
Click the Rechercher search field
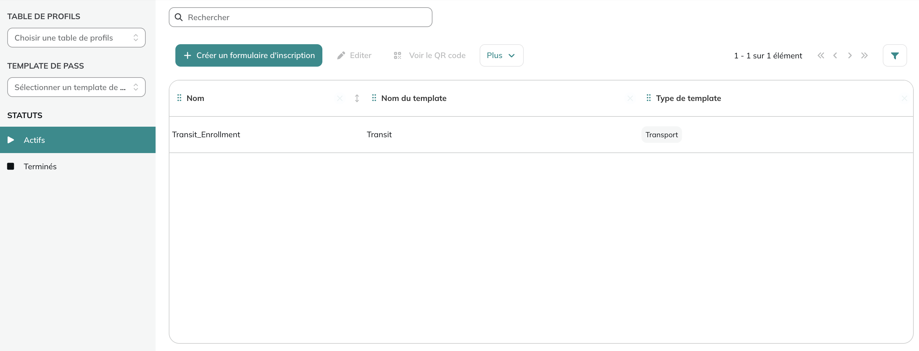[300, 17]
